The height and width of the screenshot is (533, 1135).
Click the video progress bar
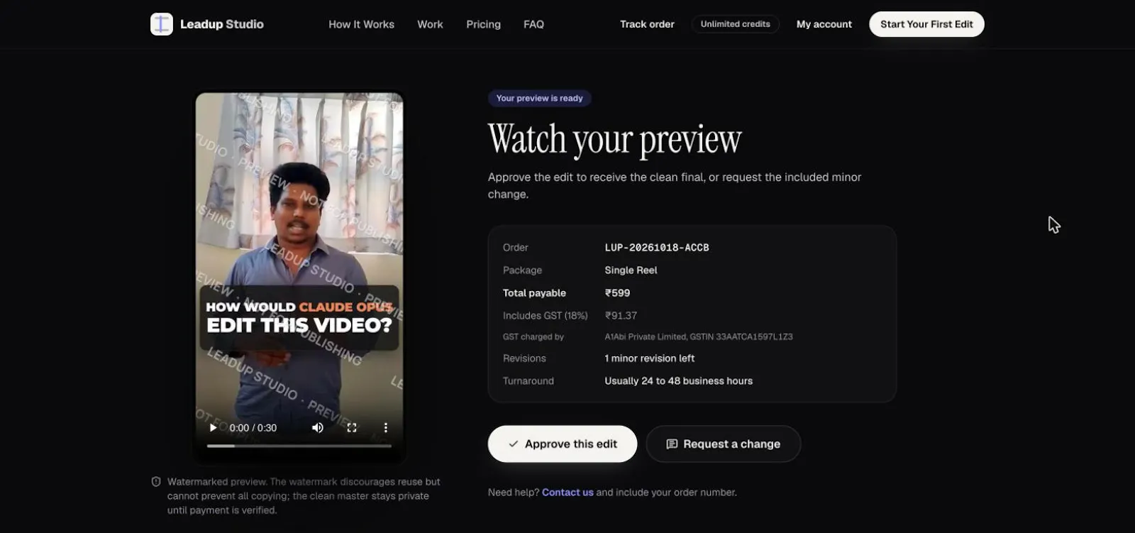299,446
